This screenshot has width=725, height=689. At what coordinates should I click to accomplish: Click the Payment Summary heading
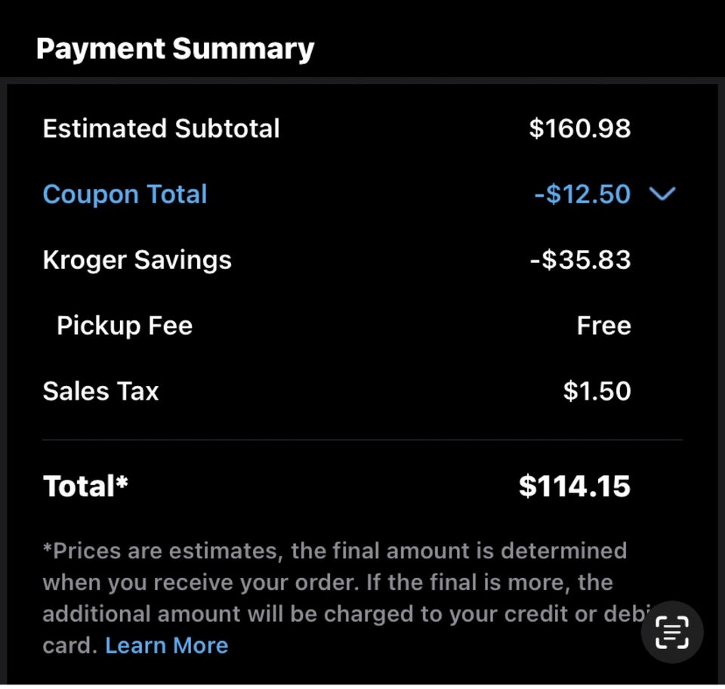(174, 49)
